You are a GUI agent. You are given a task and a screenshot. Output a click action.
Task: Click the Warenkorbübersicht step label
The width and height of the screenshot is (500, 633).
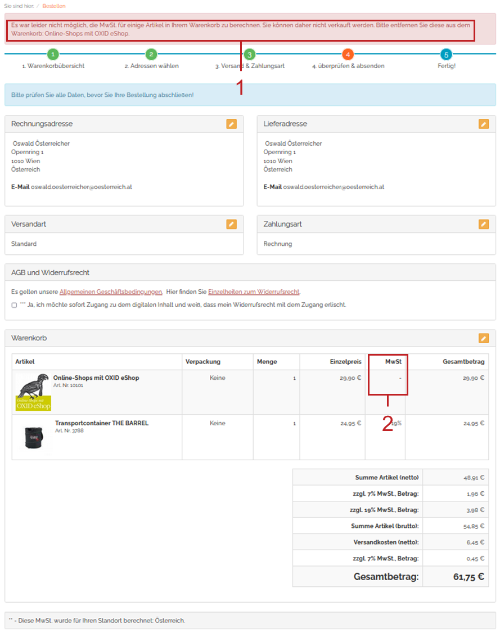click(x=53, y=66)
